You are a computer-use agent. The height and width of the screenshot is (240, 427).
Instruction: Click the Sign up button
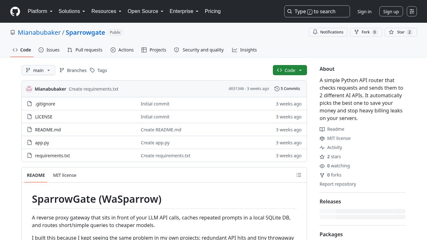391,11
